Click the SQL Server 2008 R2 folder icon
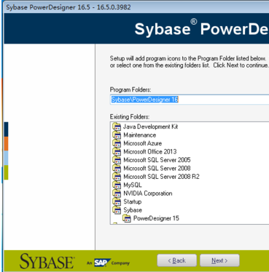This screenshot has height=272, width=269. (x=117, y=177)
